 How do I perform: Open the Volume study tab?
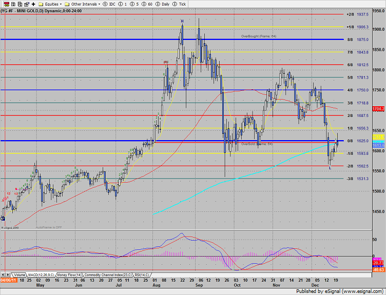point(19,274)
